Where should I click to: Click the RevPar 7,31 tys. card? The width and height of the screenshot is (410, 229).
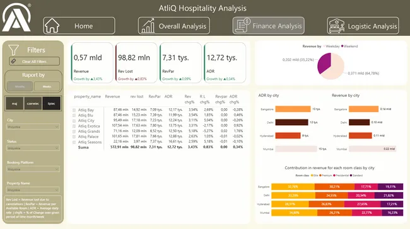click(180, 62)
